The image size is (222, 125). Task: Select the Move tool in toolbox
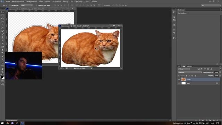coord(2,12)
